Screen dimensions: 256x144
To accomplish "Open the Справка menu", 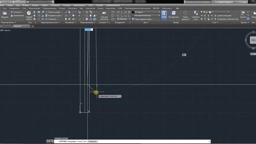I will pos(100,5).
